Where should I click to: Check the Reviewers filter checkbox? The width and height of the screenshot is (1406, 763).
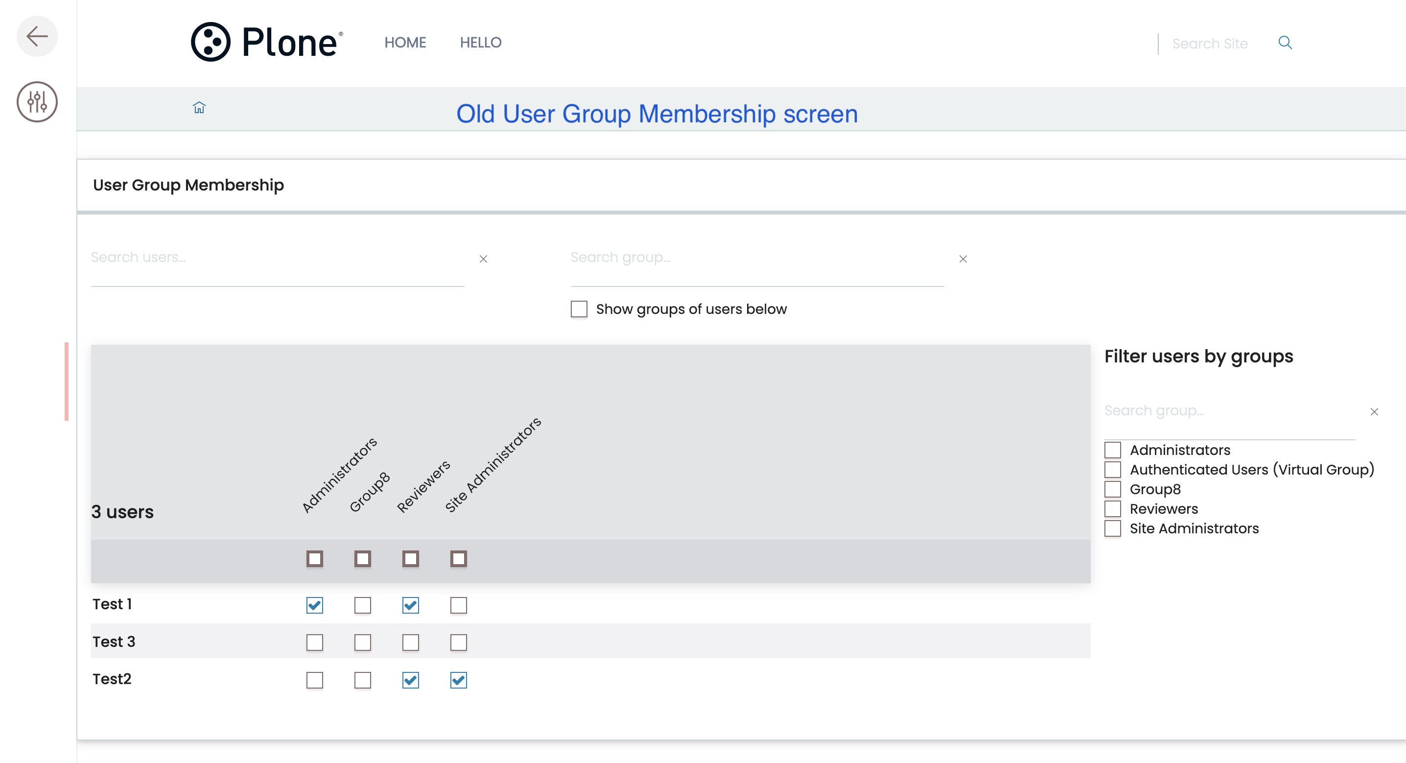[1112, 508]
